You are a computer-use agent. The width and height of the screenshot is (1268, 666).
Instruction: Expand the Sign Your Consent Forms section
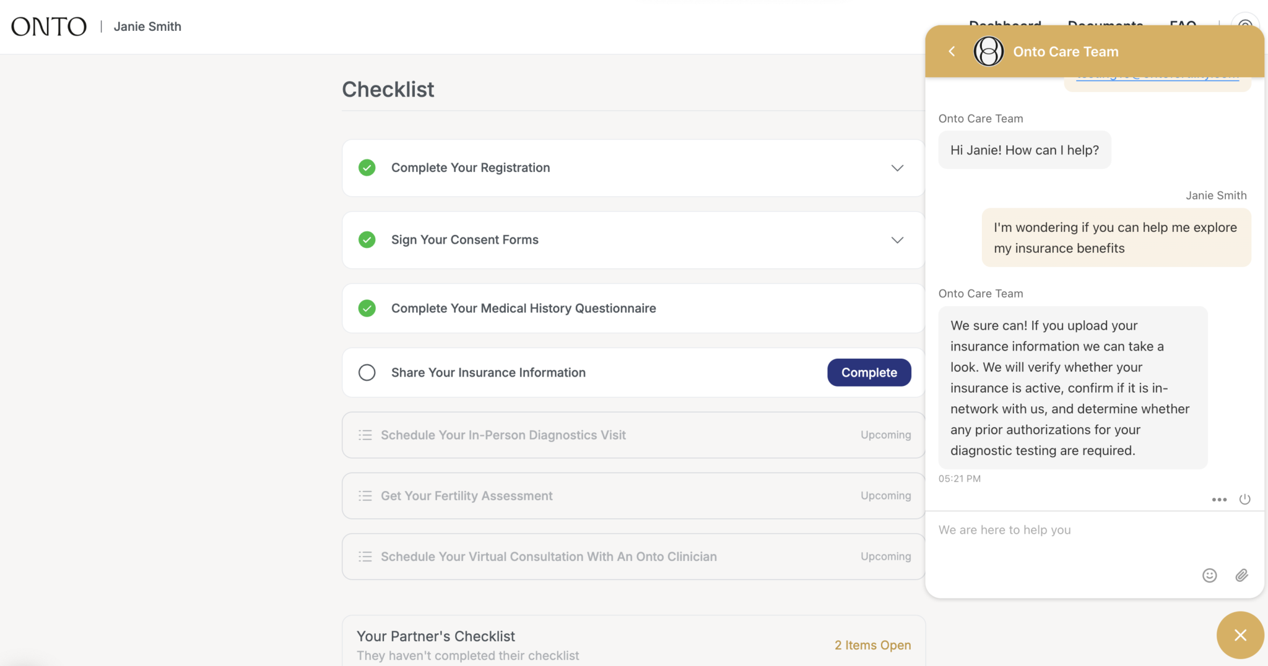[897, 240]
